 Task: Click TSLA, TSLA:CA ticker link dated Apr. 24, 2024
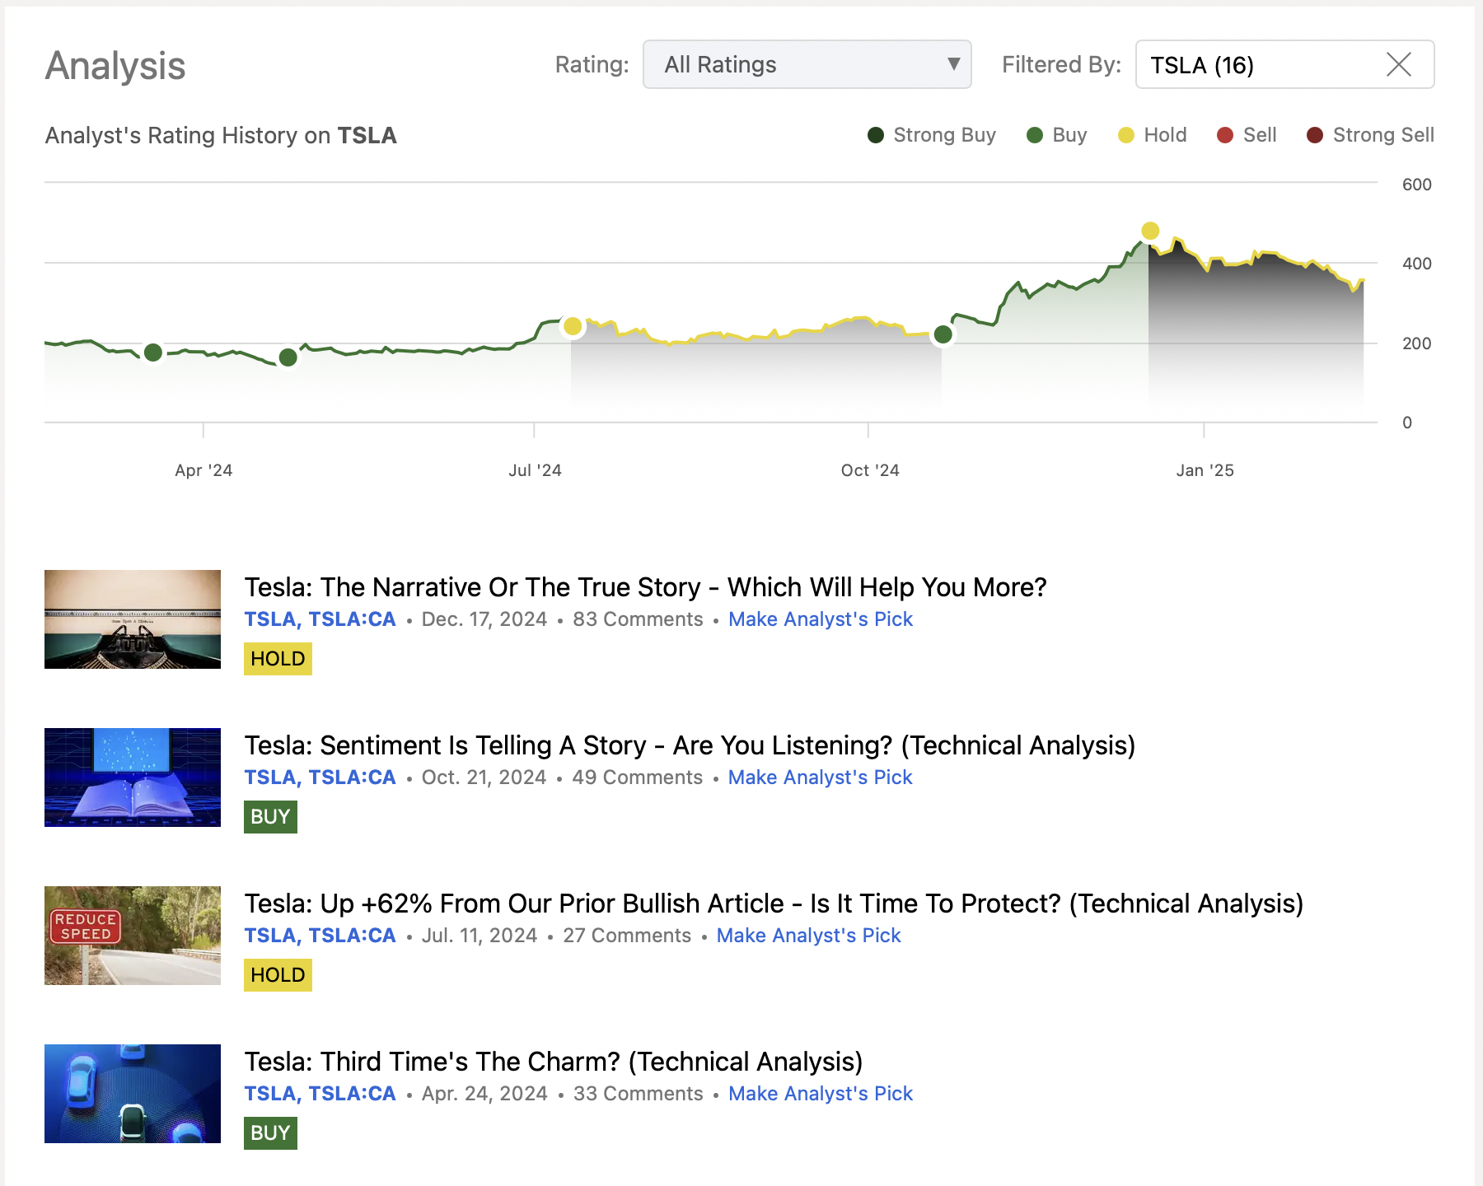tap(320, 1094)
